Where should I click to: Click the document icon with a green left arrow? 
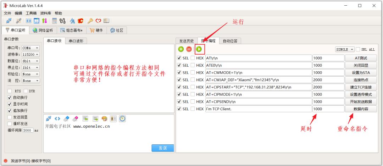coord(85,118)
